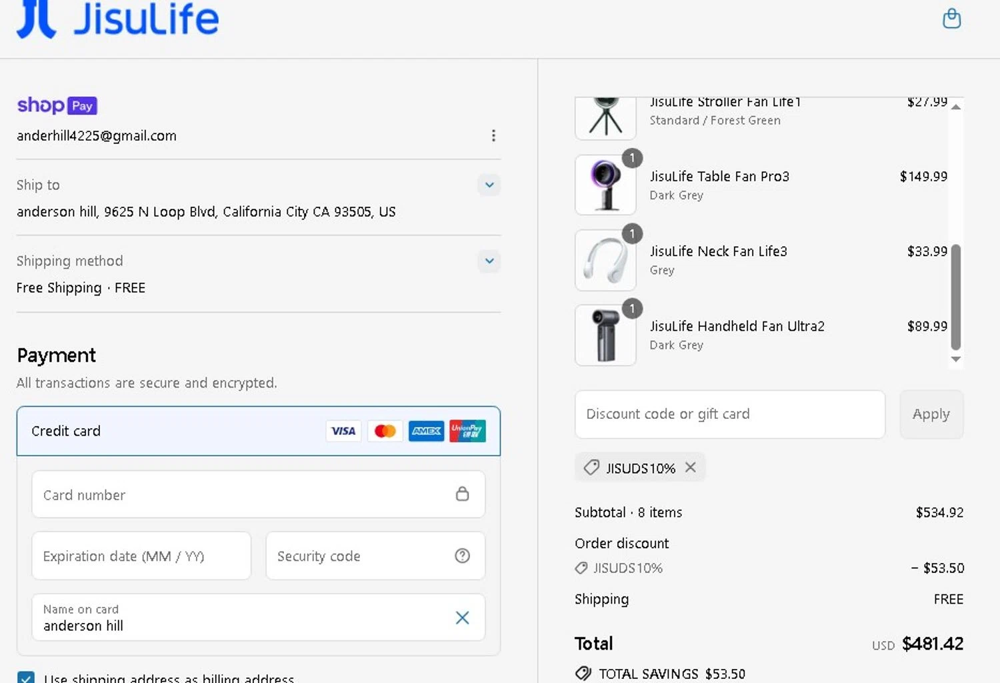This screenshot has width=1000, height=683.
Task: Open the JisuLife logo homepage
Action: pyautogui.click(x=118, y=19)
